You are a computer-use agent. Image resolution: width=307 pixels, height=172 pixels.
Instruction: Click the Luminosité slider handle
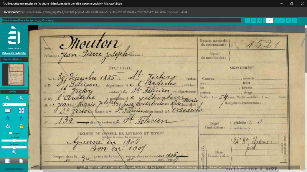tap(14, 141)
